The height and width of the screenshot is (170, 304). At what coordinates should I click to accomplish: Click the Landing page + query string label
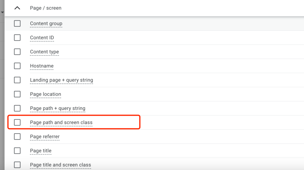pos(61,80)
